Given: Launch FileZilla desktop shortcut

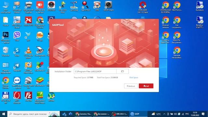Looking at the screenshot, I should click(x=28, y=97).
